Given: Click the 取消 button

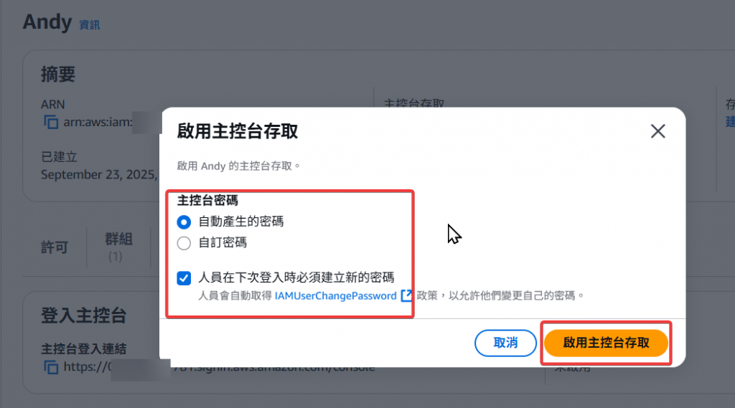Looking at the screenshot, I should (505, 343).
